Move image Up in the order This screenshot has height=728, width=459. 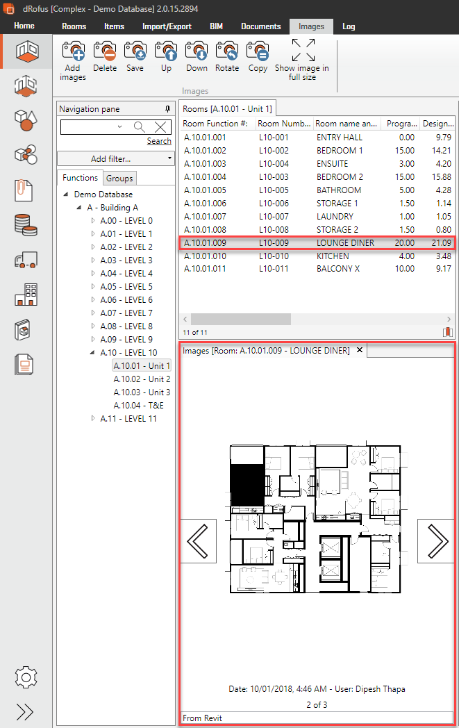(x=166, y=53)
